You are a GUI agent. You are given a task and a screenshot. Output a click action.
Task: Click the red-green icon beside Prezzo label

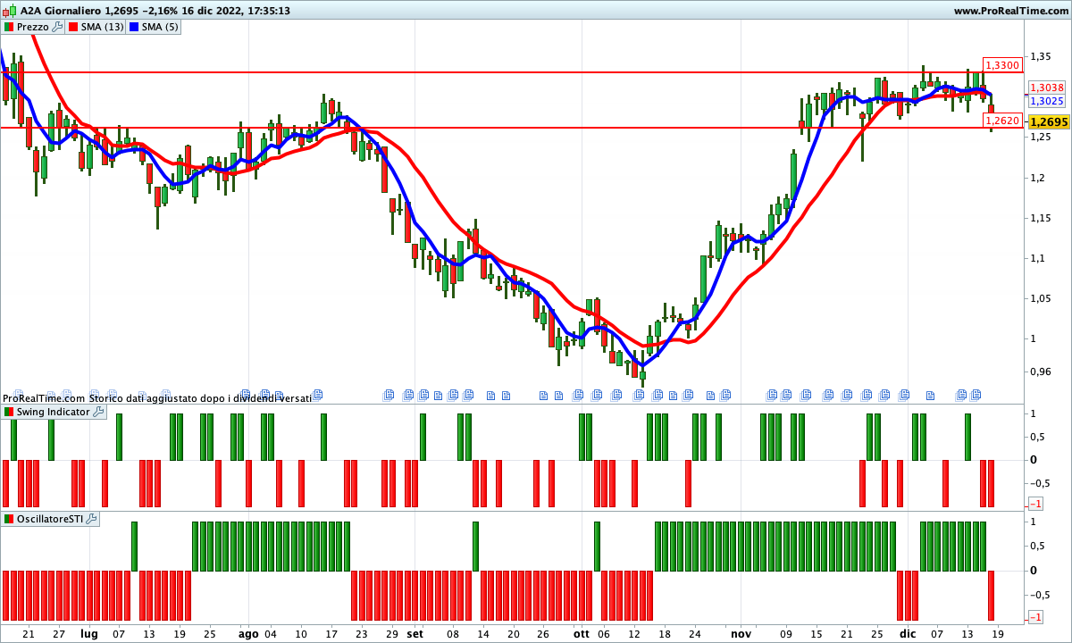(x=9, y=27)
